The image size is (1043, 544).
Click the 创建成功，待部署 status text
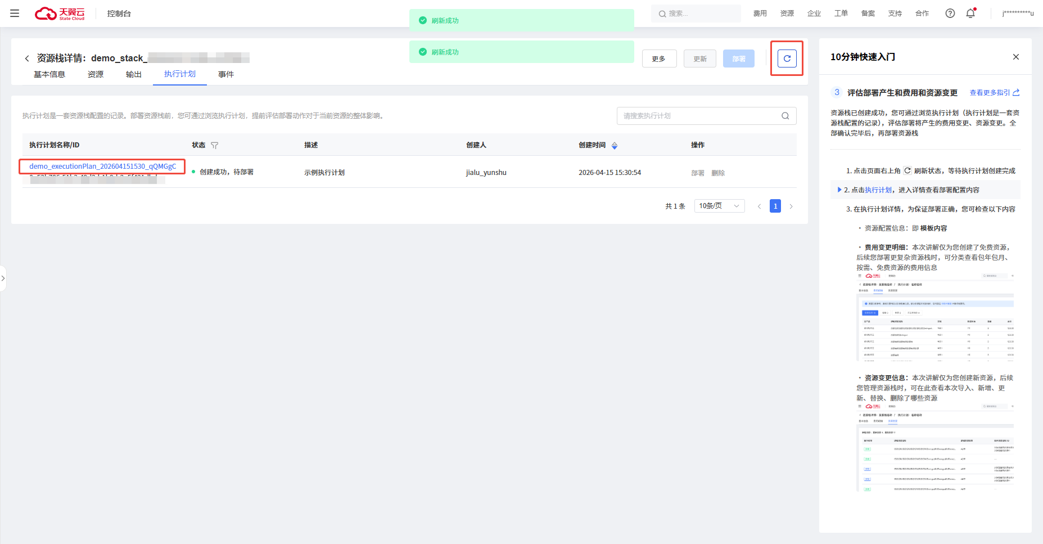click(x=227, y=172)
